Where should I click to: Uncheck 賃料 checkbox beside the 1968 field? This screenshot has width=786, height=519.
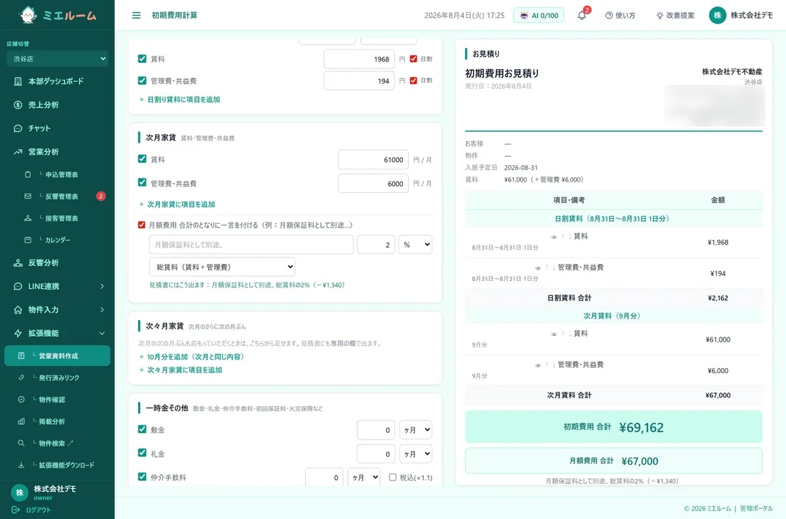142,59
